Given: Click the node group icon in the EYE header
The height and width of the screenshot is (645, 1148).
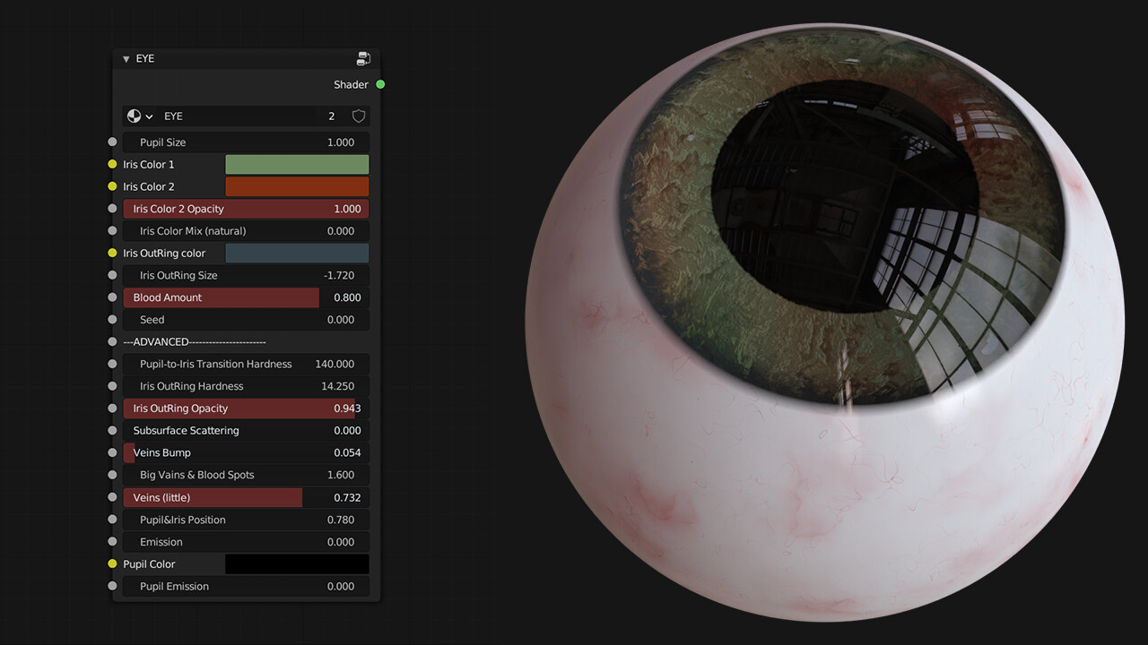Looking at the screenshot, I should tap(363, 57).
